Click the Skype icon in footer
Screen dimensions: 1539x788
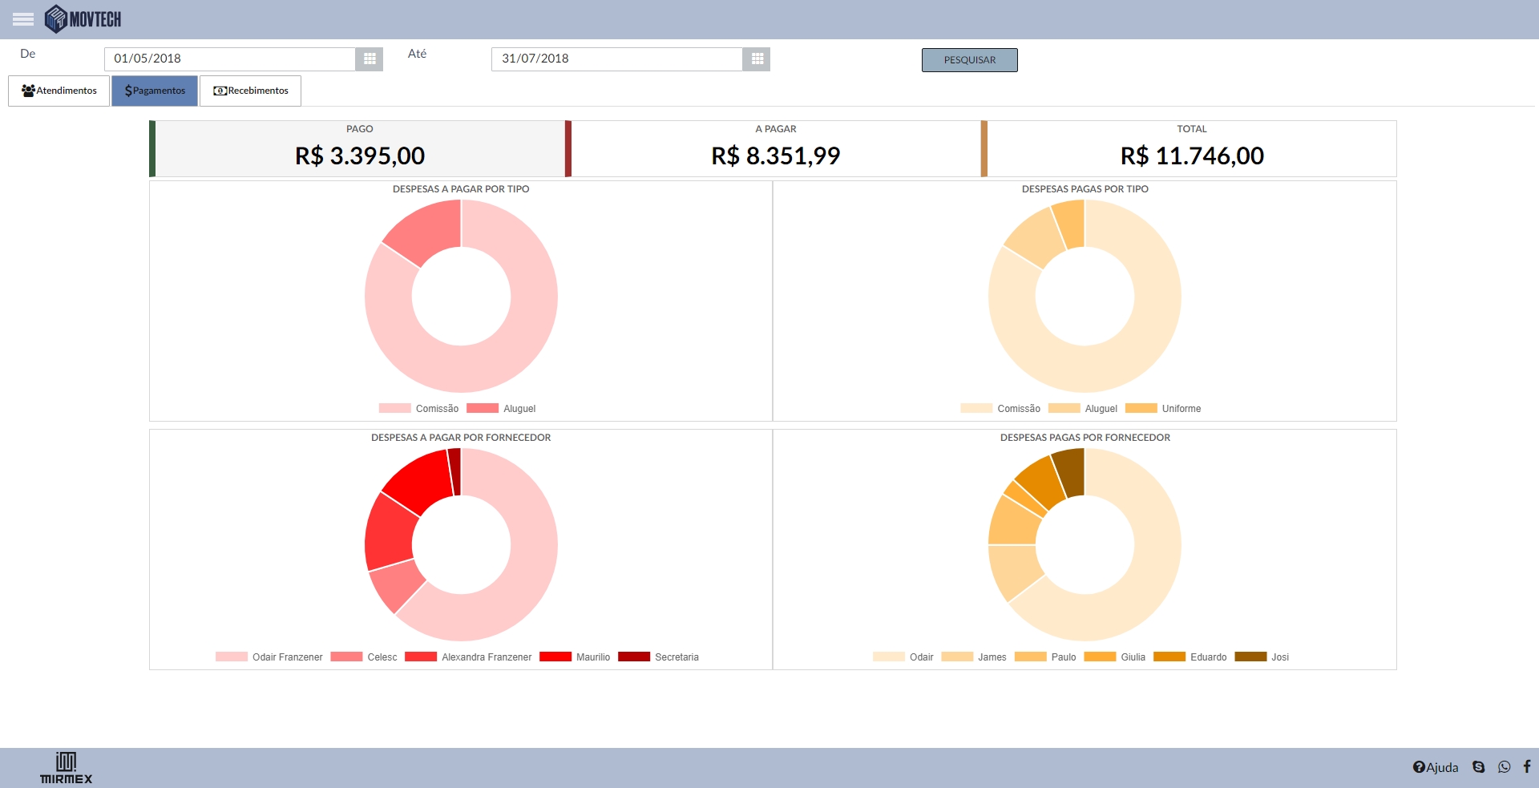1479,767
